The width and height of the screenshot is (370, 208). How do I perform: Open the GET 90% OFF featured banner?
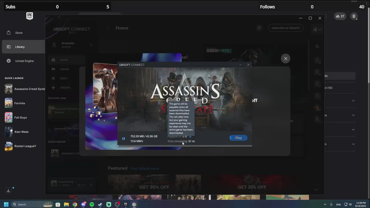tap(154, 184)
